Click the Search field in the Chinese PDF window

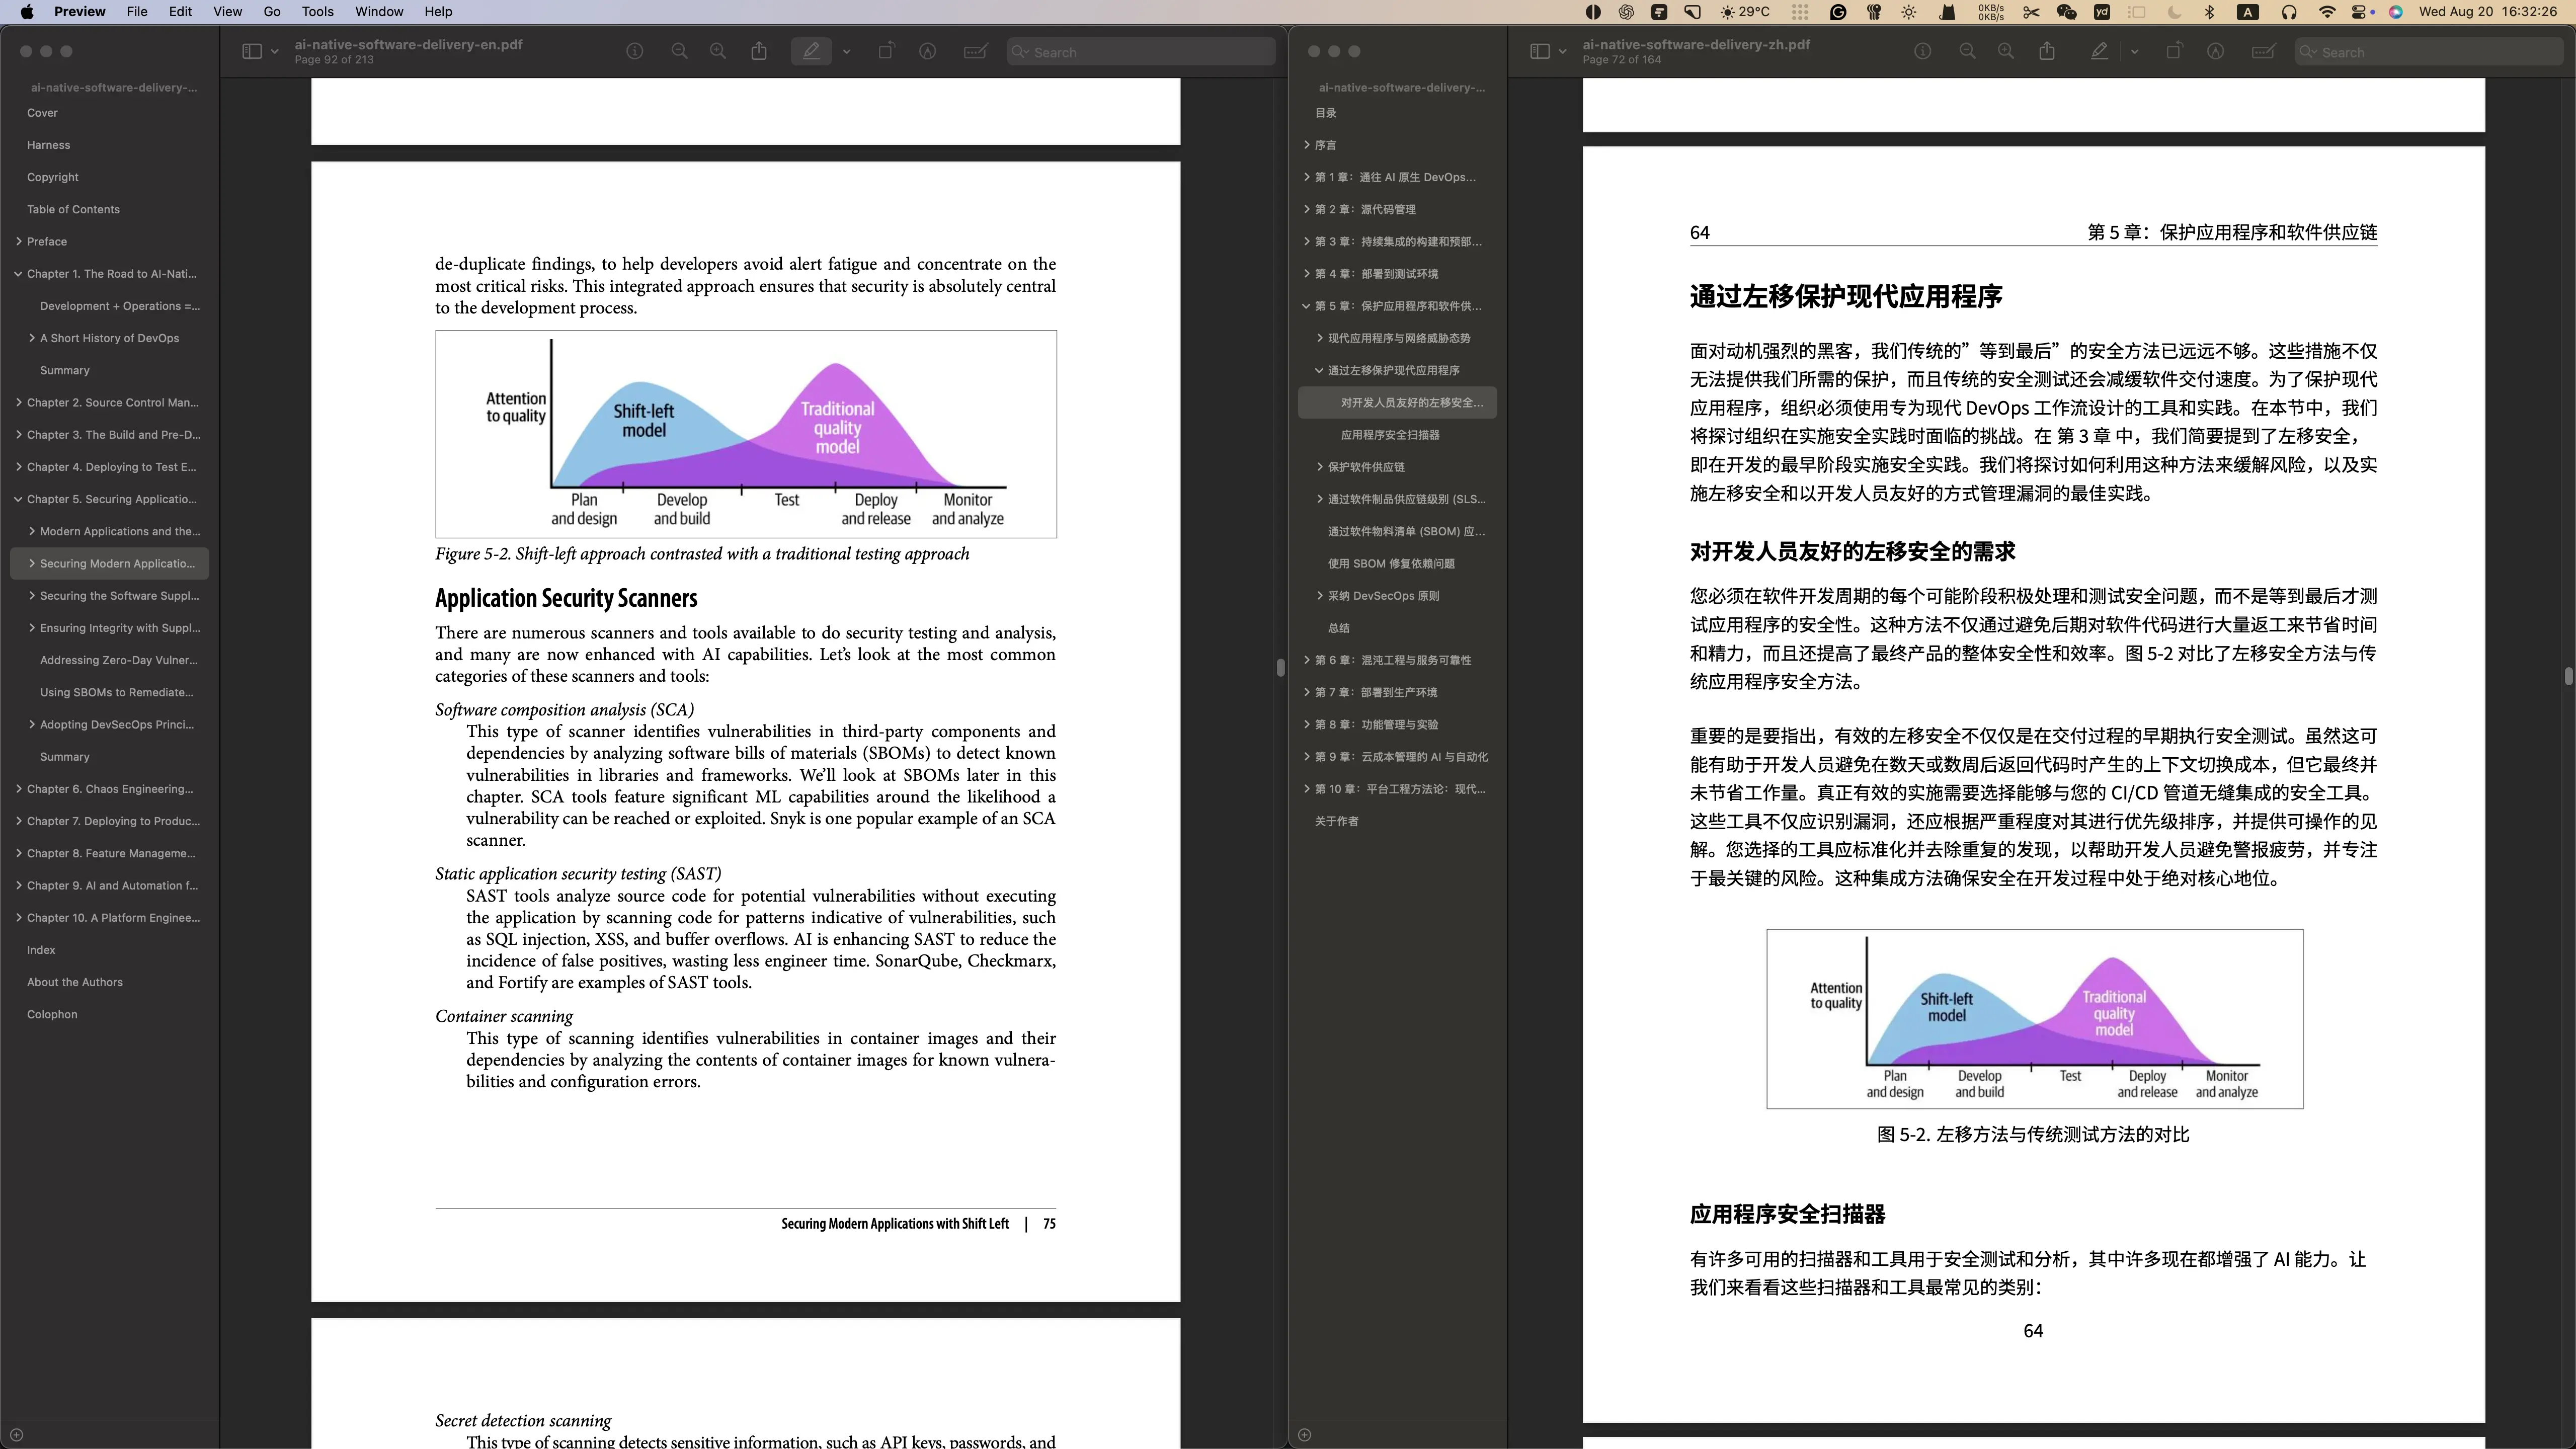coord(2429,52)
